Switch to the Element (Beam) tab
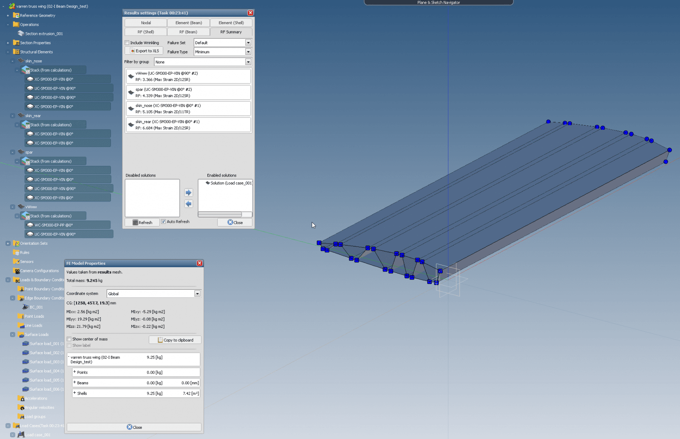 tap(189, 22)
